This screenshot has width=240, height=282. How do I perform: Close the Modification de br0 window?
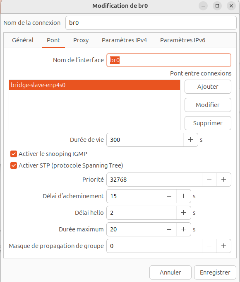[231, 6]
